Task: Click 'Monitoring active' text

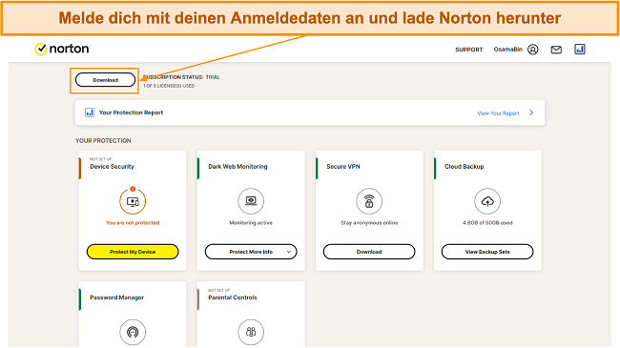Action: coord(251,223)
